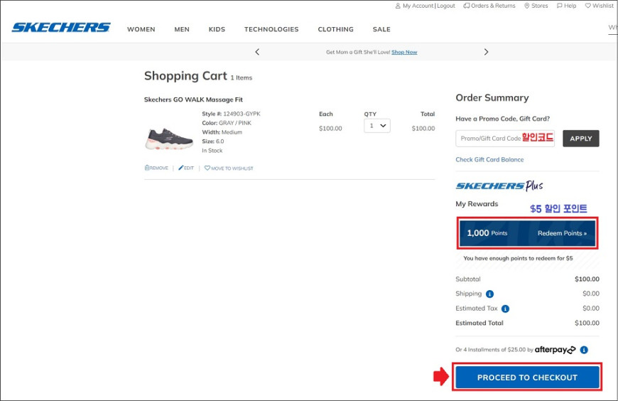The width and height of the screenshot is (618, 401).
Task: Open the TECHNOLOGIES menu
Action: [271, 30]
